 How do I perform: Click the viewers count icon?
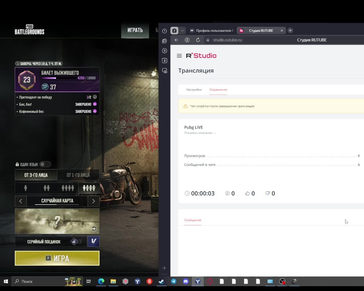click(227, 193)
